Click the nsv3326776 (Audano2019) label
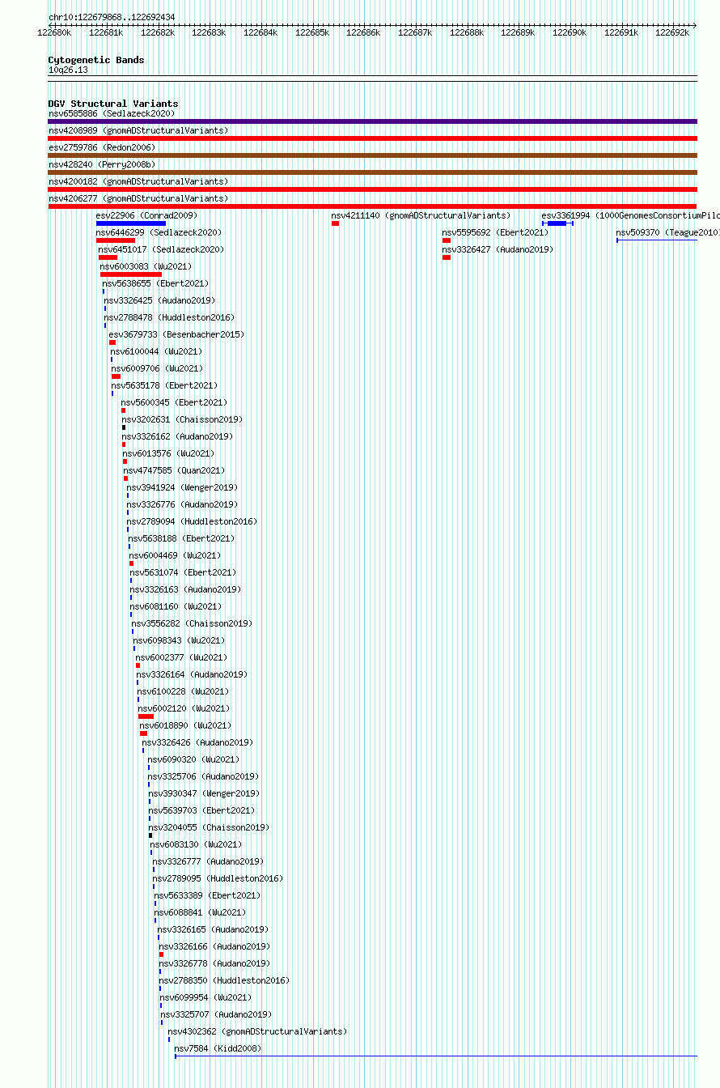 (x=182, y=504)
